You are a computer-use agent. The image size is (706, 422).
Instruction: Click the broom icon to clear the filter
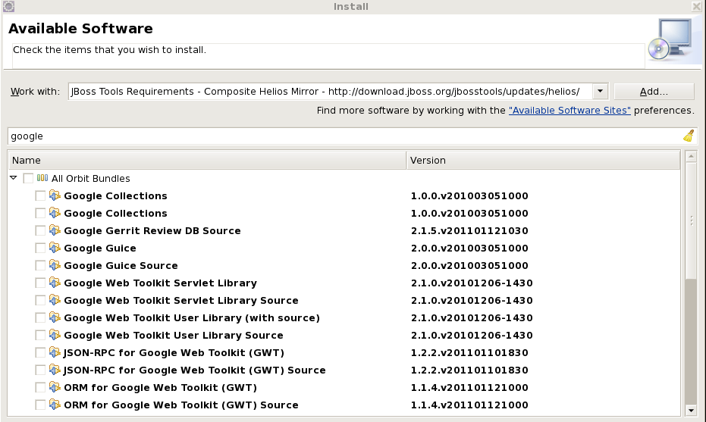tap(689, 136)
